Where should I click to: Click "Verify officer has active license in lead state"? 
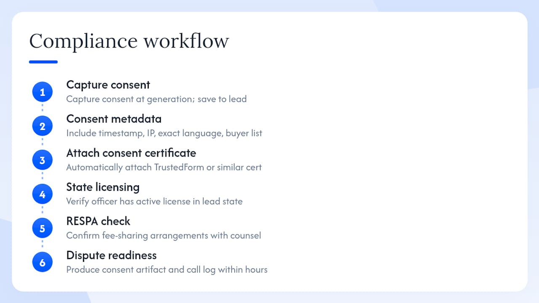pyautogui.click(x=155, y=202)
